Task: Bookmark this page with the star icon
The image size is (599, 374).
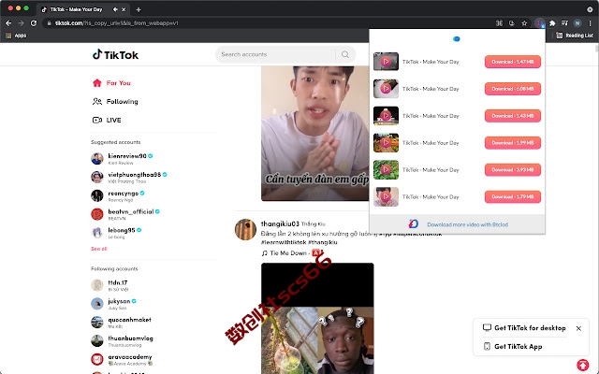Action: [x=524, y=23]
